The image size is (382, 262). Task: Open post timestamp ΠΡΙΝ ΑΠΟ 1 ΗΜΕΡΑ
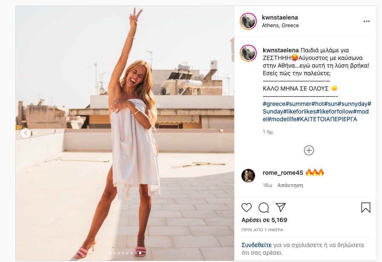262,230
